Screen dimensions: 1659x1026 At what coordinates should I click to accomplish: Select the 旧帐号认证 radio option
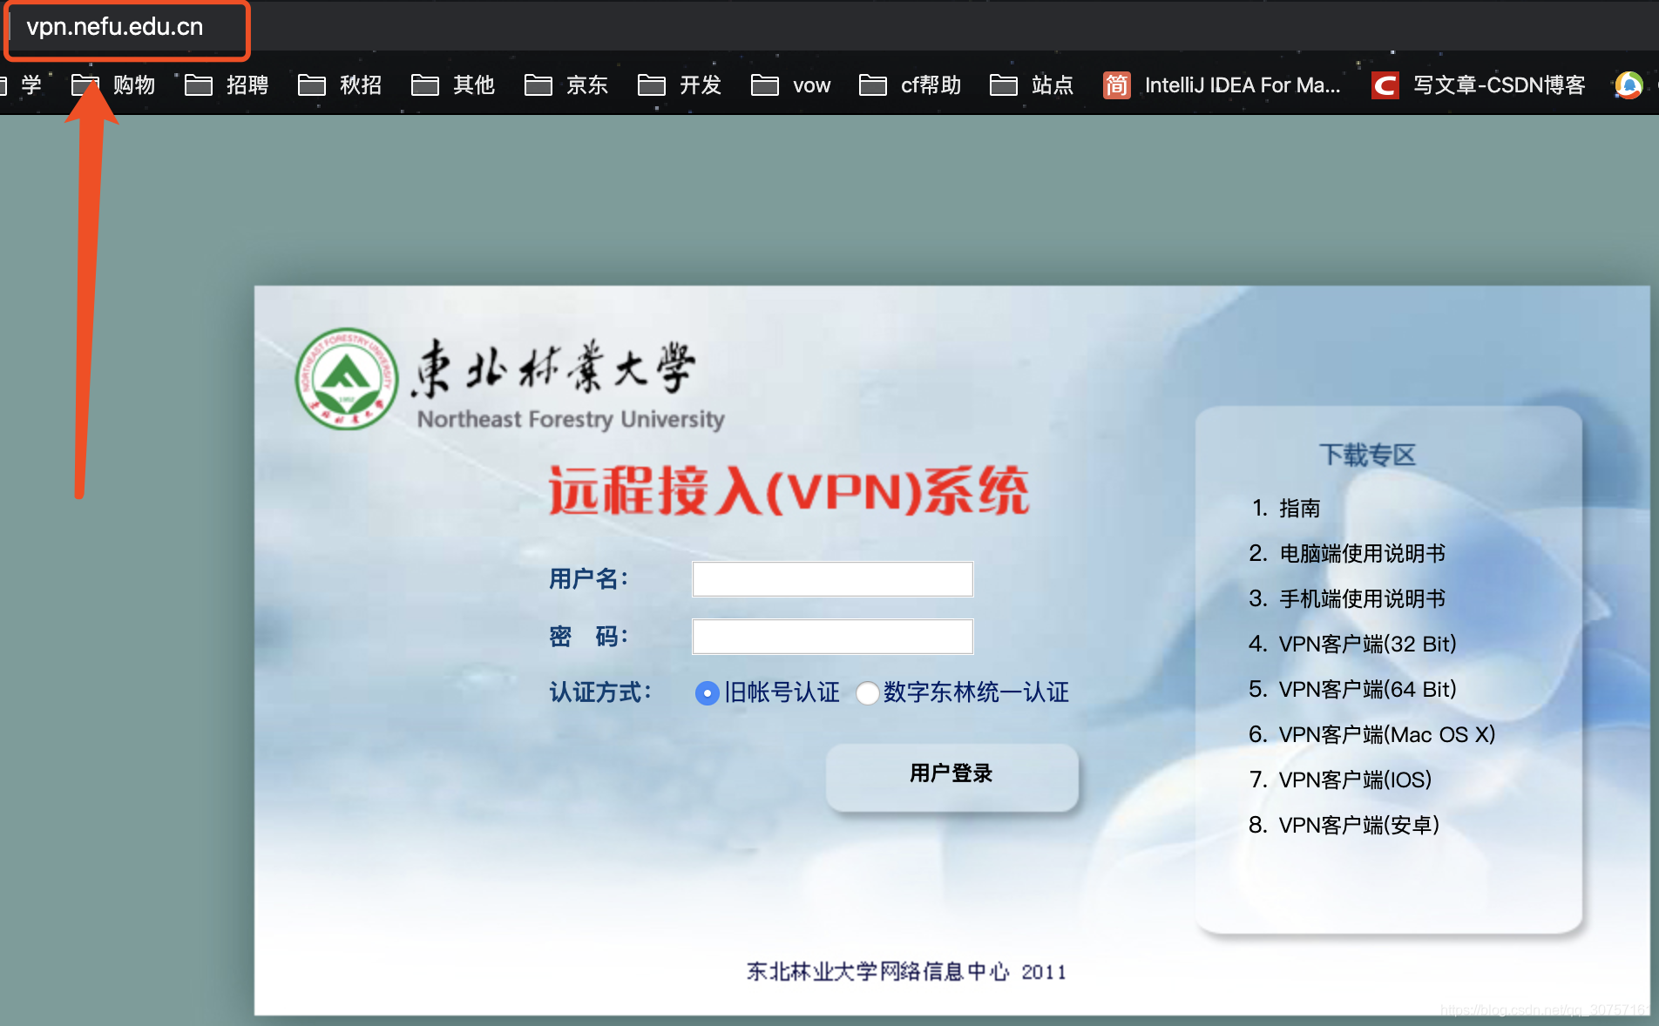tap(707, 693)
